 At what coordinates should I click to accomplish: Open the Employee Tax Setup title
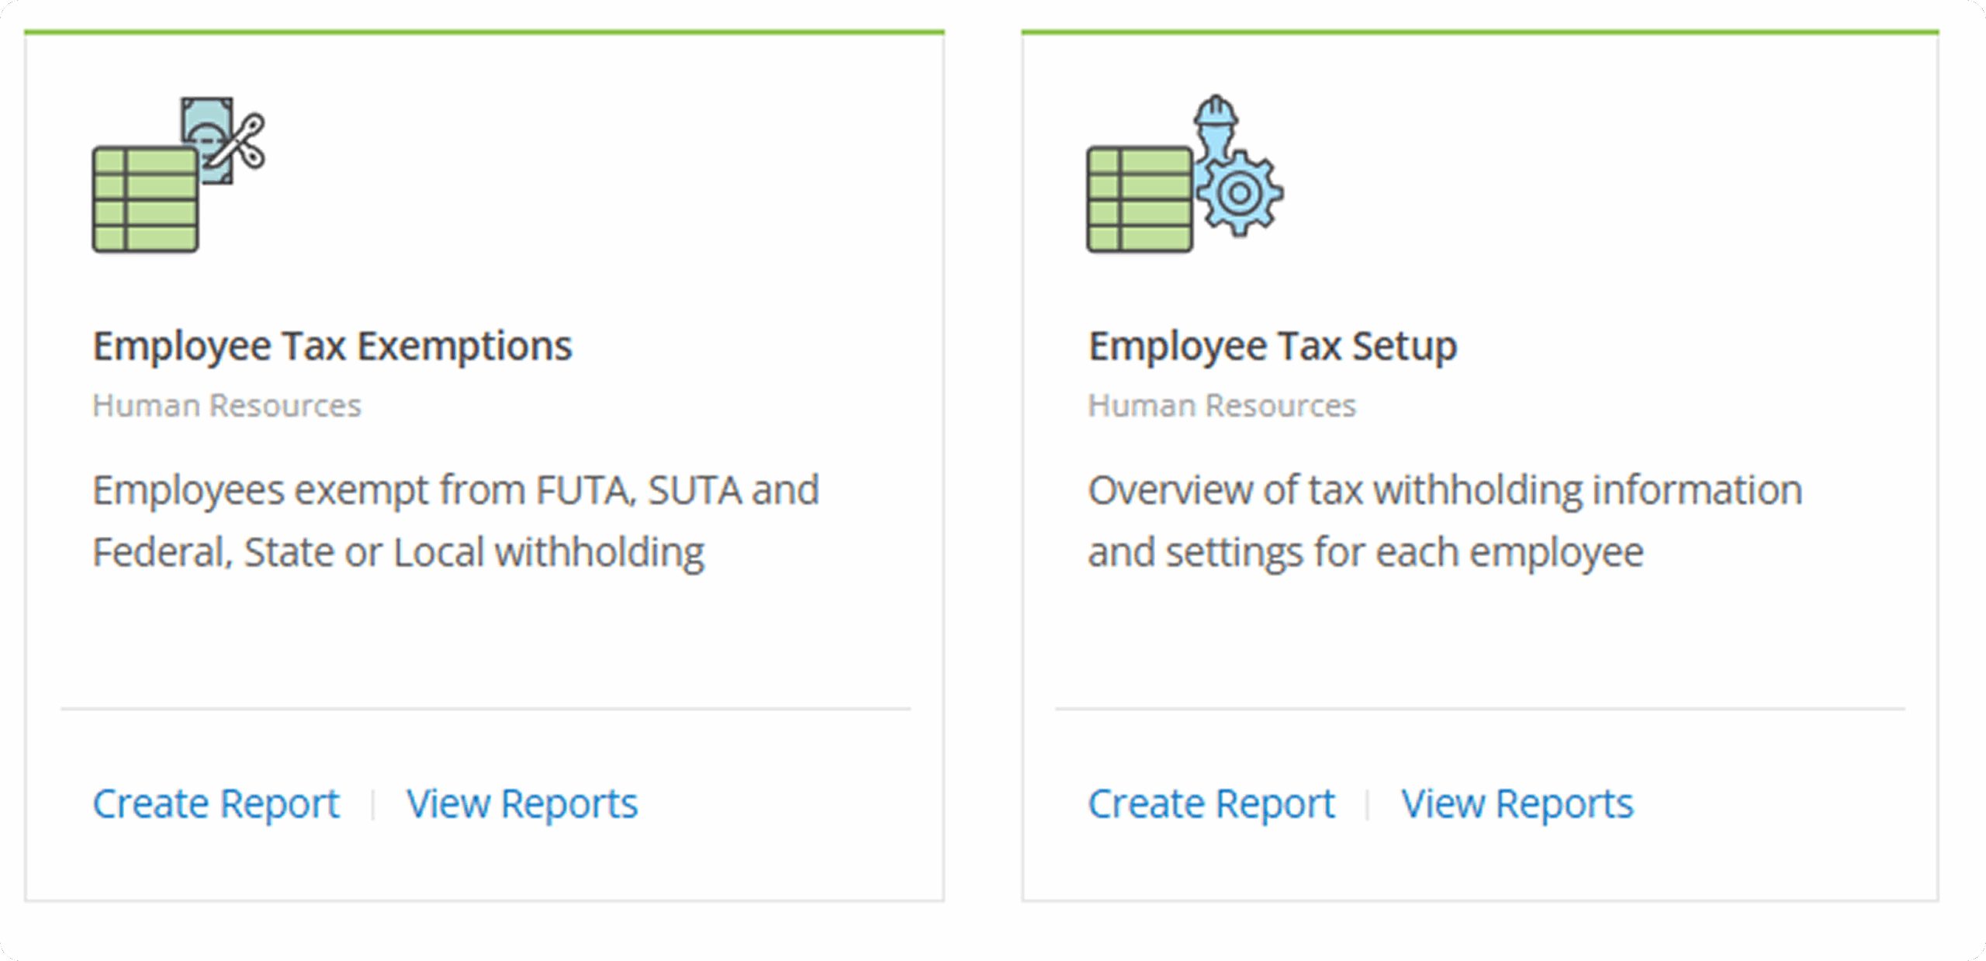pos(1272,346)
